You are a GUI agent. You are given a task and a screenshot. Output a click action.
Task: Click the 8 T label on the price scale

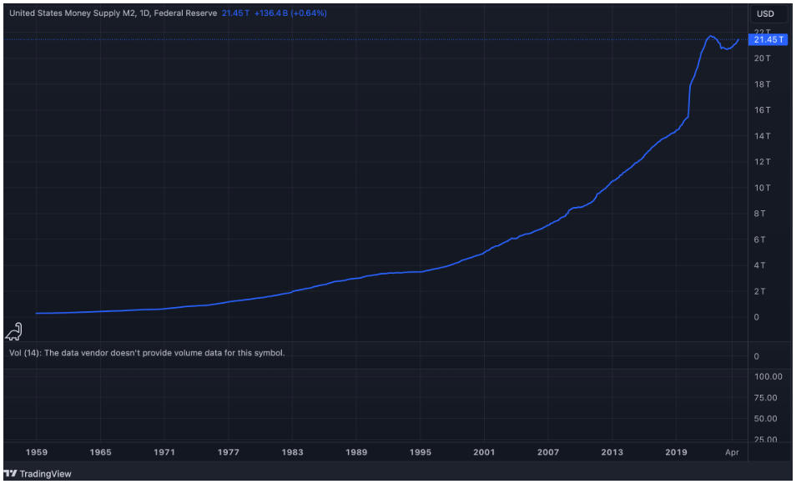click(760, 214)
